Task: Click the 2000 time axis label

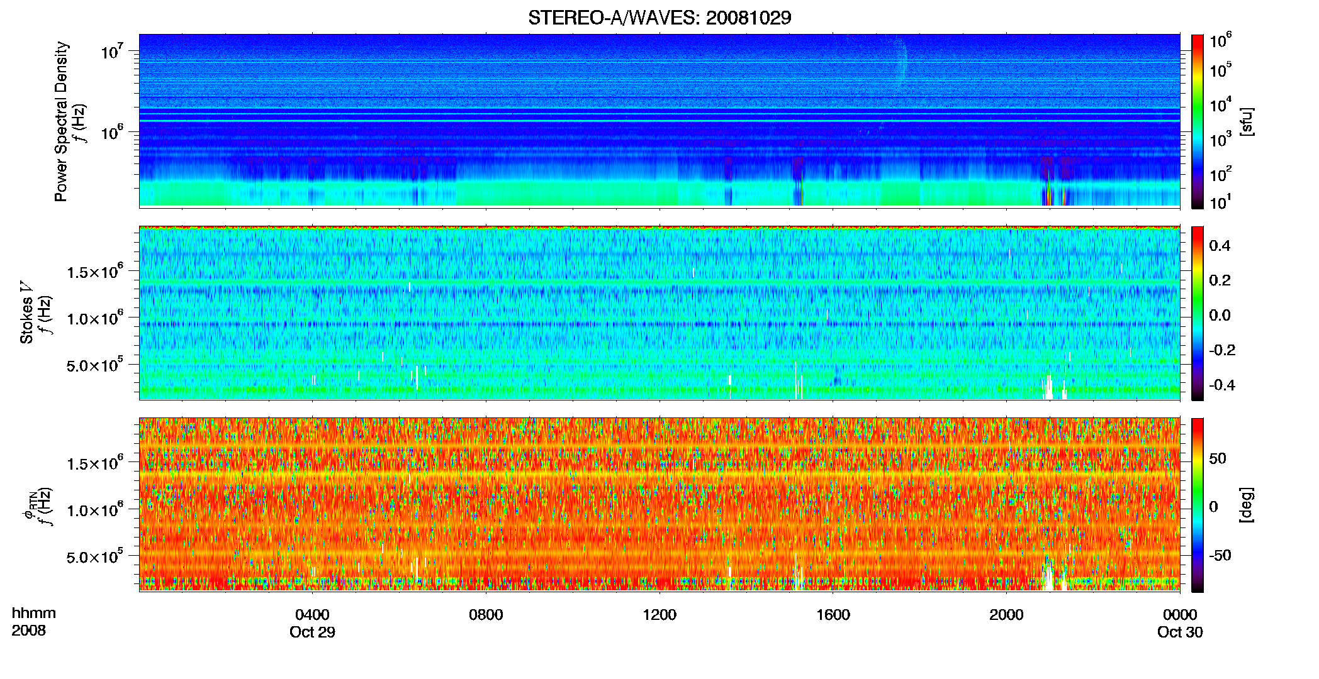Action: pyautogui.click(x=1006, y=615)
